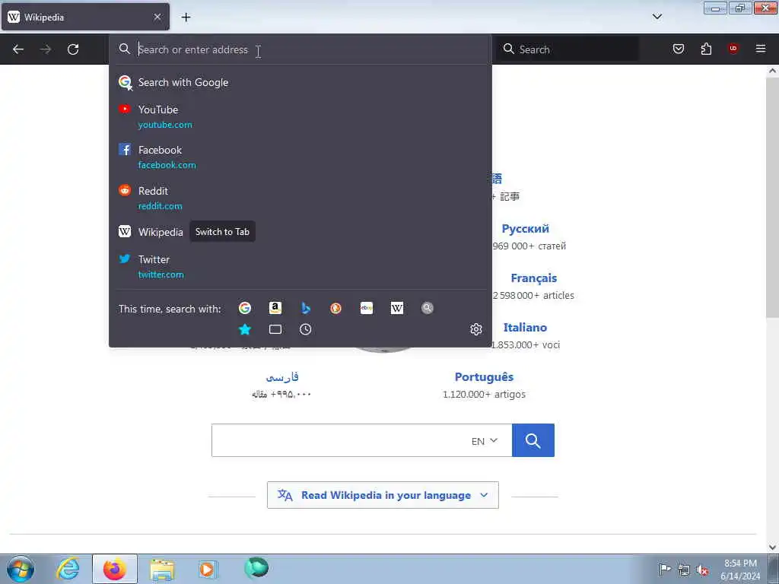Search in History clock icon
The height and width of the screenshot is (584, 779).
[306, 329]
